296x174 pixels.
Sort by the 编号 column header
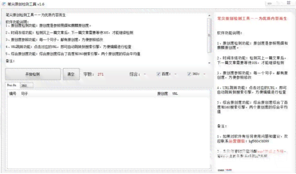(13, 94)
